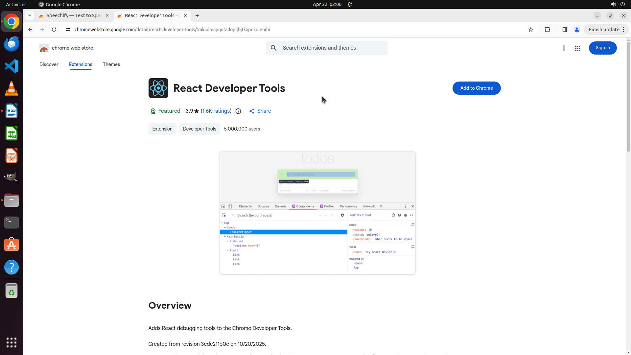Open web store three-dot menu
The height and width of the screenshot is (355, 631).
pos(564,48)
